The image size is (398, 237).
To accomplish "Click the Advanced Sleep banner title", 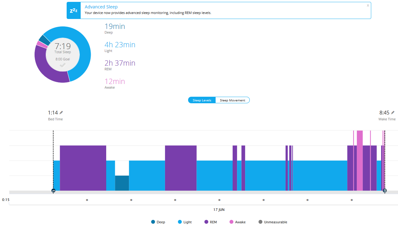I will click(101, 7).
